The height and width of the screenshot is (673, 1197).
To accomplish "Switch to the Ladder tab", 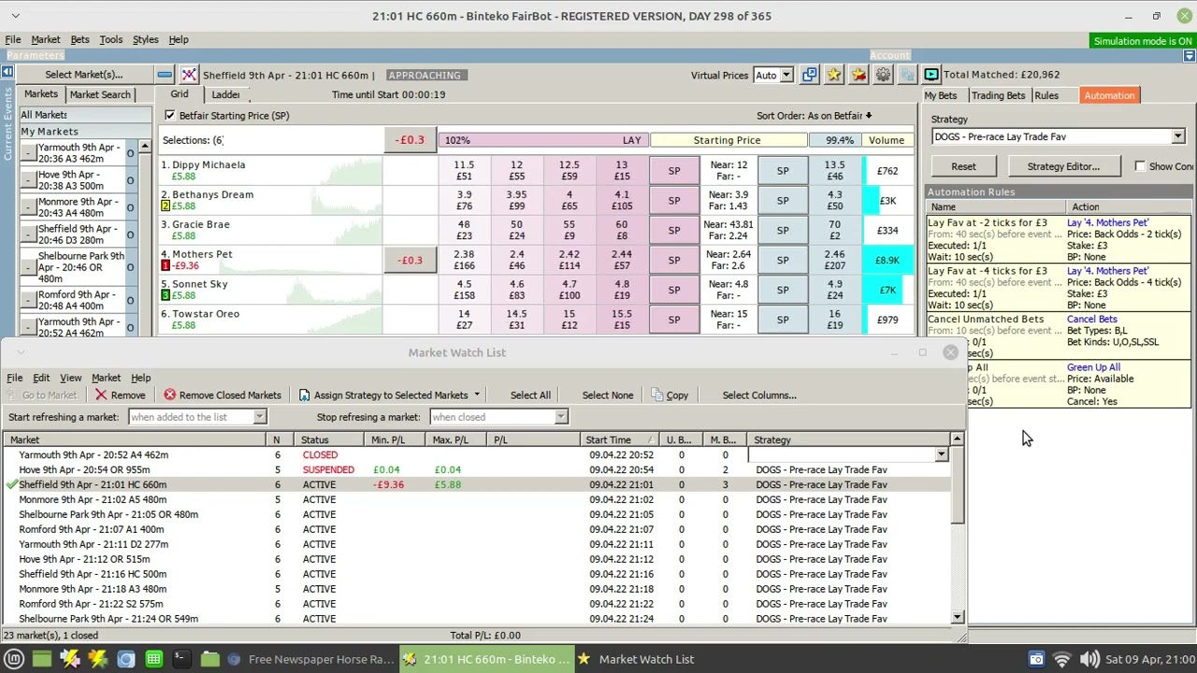I will [225, 94].
